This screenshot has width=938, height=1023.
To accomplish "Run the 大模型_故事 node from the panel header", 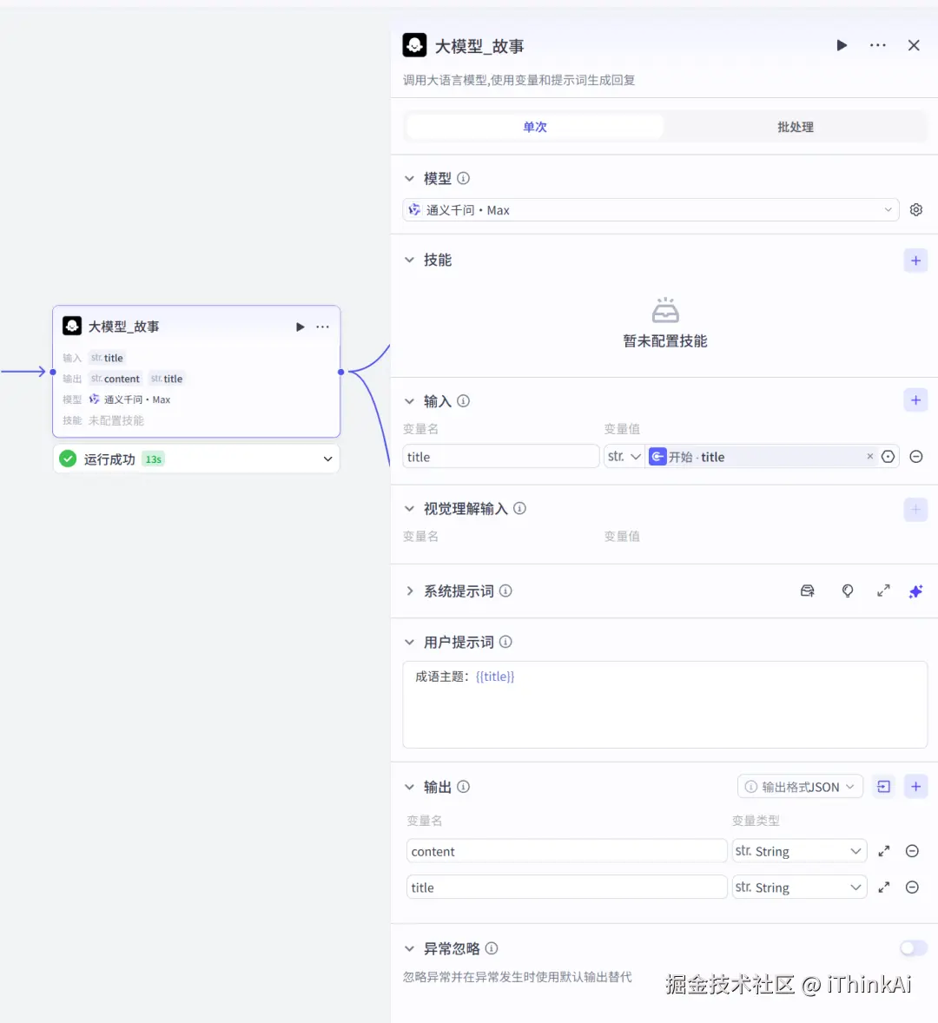I will click(x=841, y=45).
